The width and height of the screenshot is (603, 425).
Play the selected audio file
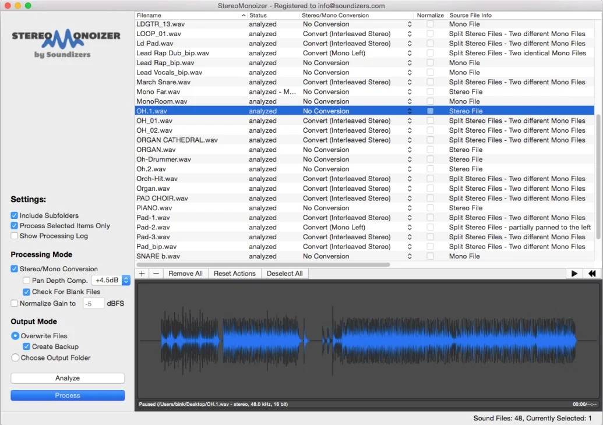(x=574, y=274)
